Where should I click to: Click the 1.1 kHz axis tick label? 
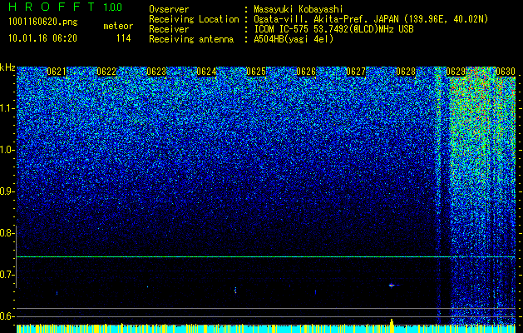(x=6, y=108)
